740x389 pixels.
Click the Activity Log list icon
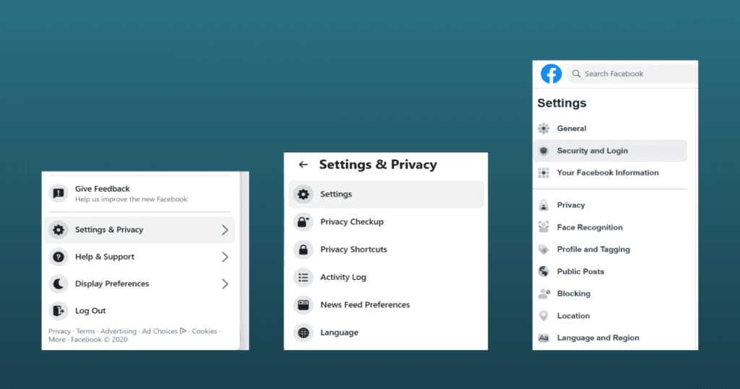pyautogui.click(x=304, y=277)
